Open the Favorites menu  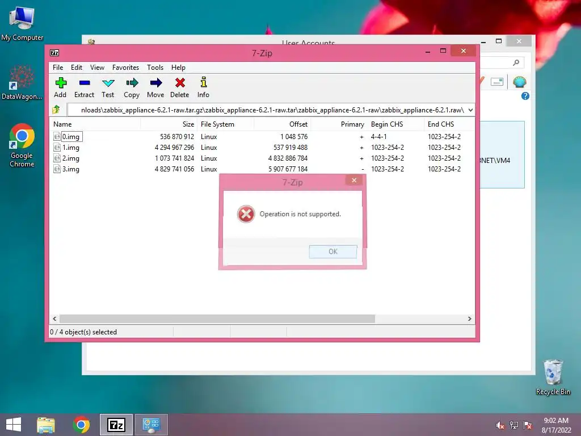(125, 68)
